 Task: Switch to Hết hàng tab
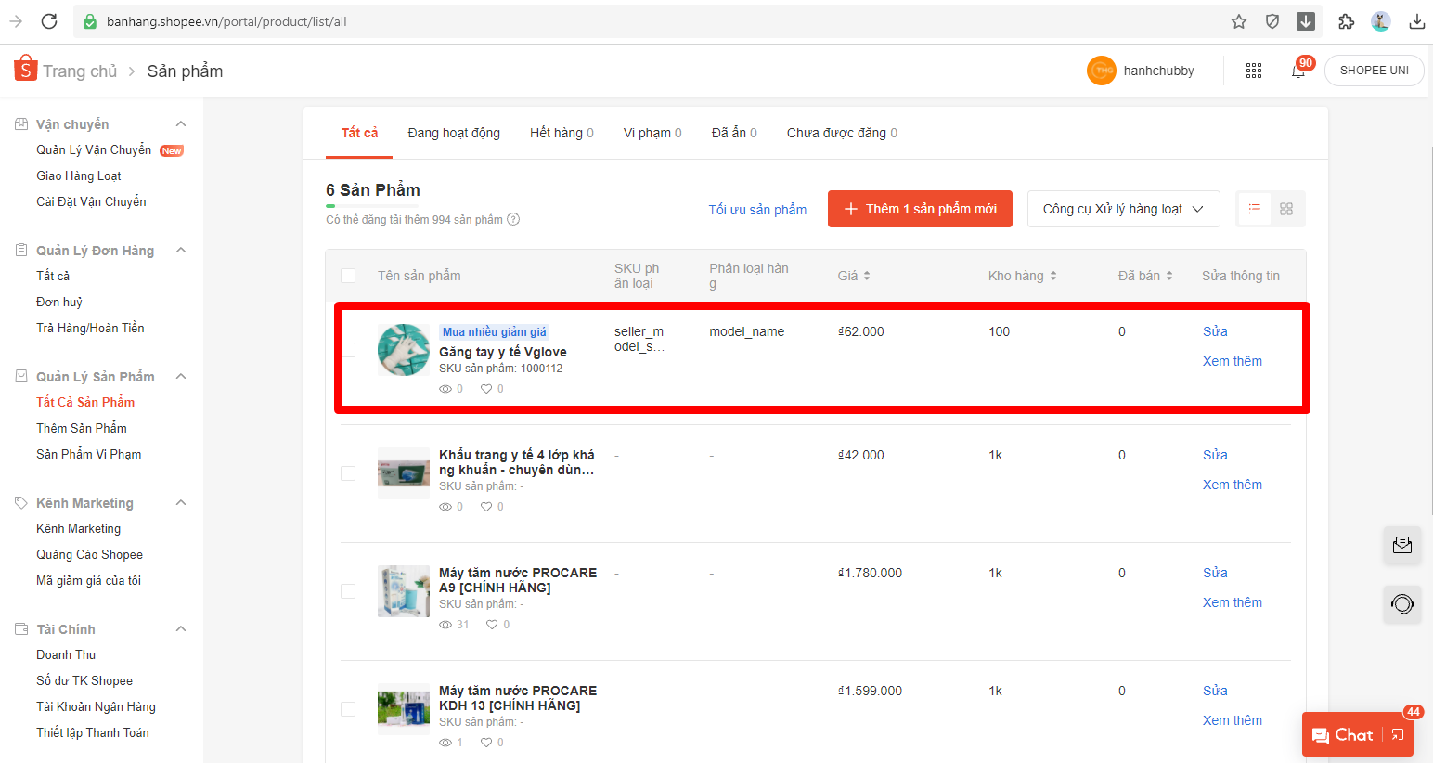click(x=562, y=133)
